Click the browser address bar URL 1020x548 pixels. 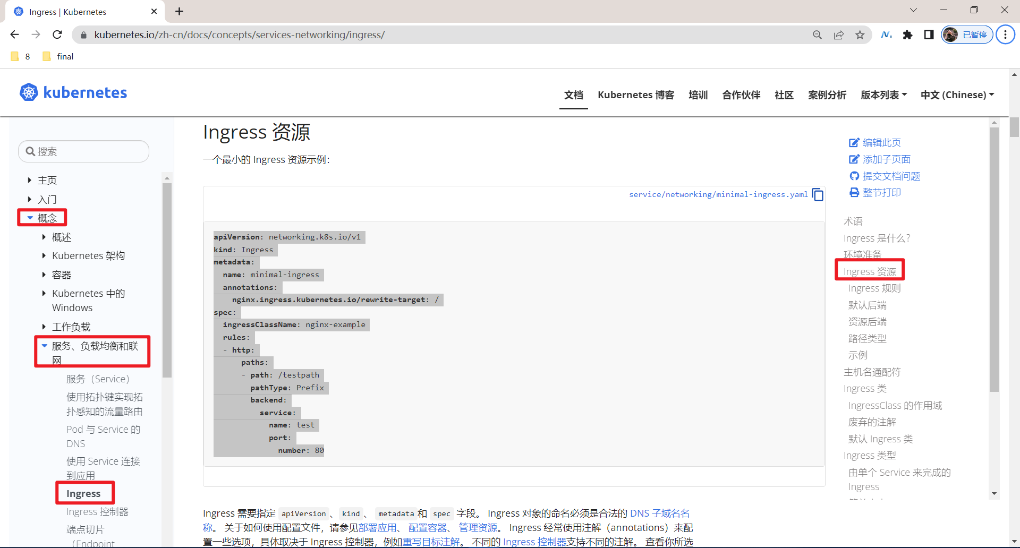coord(240,35)
